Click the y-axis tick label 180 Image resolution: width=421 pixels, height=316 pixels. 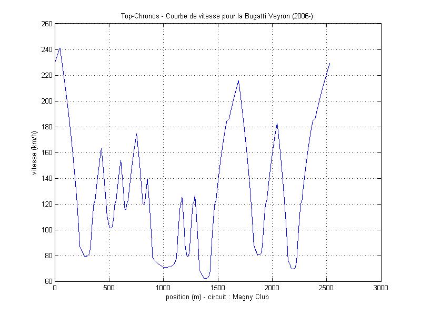[47, 127]
